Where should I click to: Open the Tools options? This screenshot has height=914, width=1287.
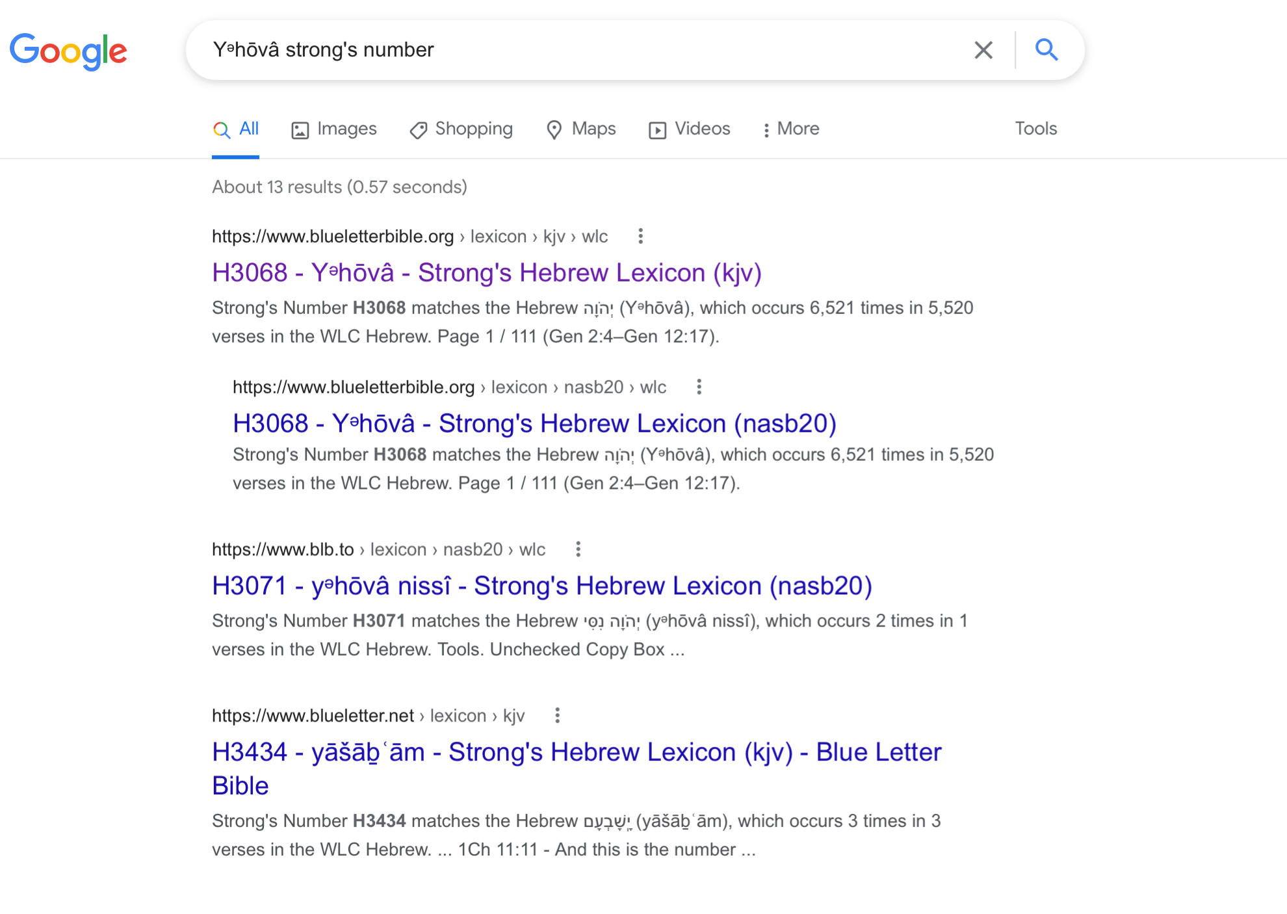coord(1036,129)
